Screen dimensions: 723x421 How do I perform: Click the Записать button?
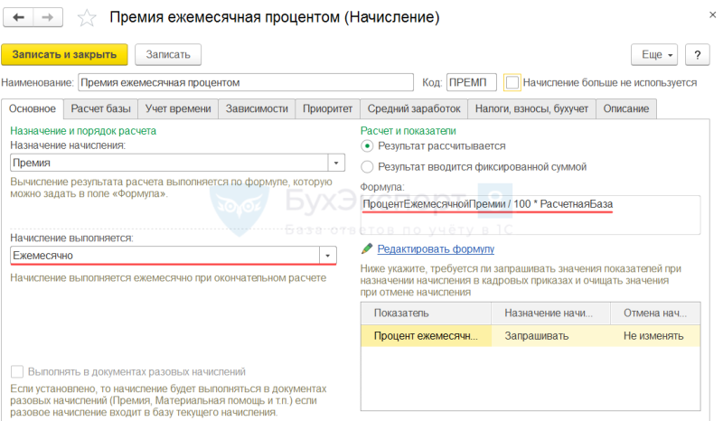coord(168,54)
